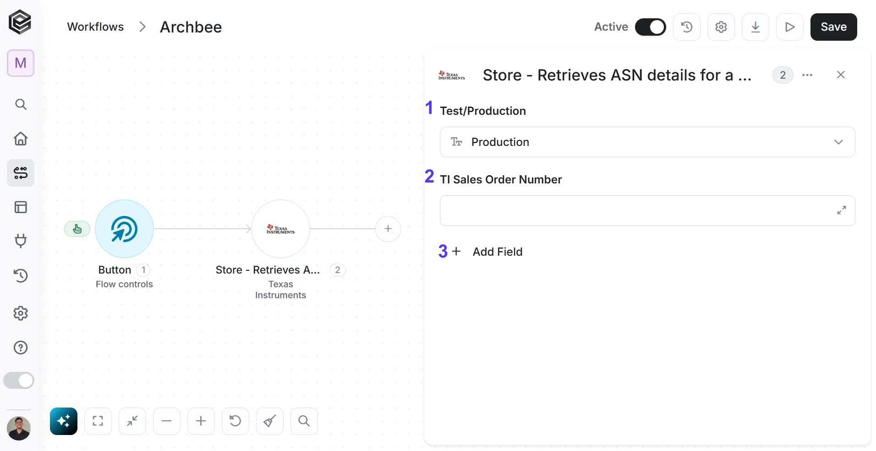This screenshot has width=876, height=451.
Task: Open search from the sidebar
Action: [21, 104]
